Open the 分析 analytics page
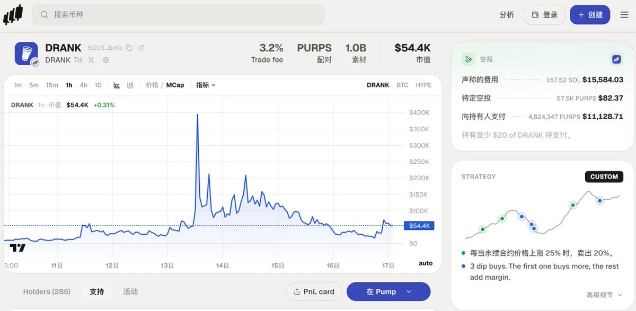 [x=507, y=15]
